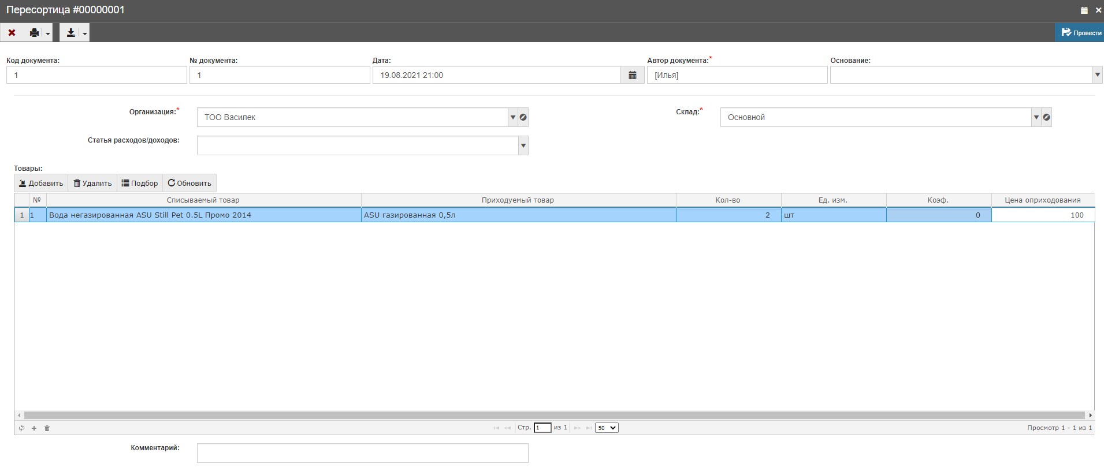Viewport: 1104px width, 471px height.
Task: Click the trash icon in grid footer
Action: [47, 428]
